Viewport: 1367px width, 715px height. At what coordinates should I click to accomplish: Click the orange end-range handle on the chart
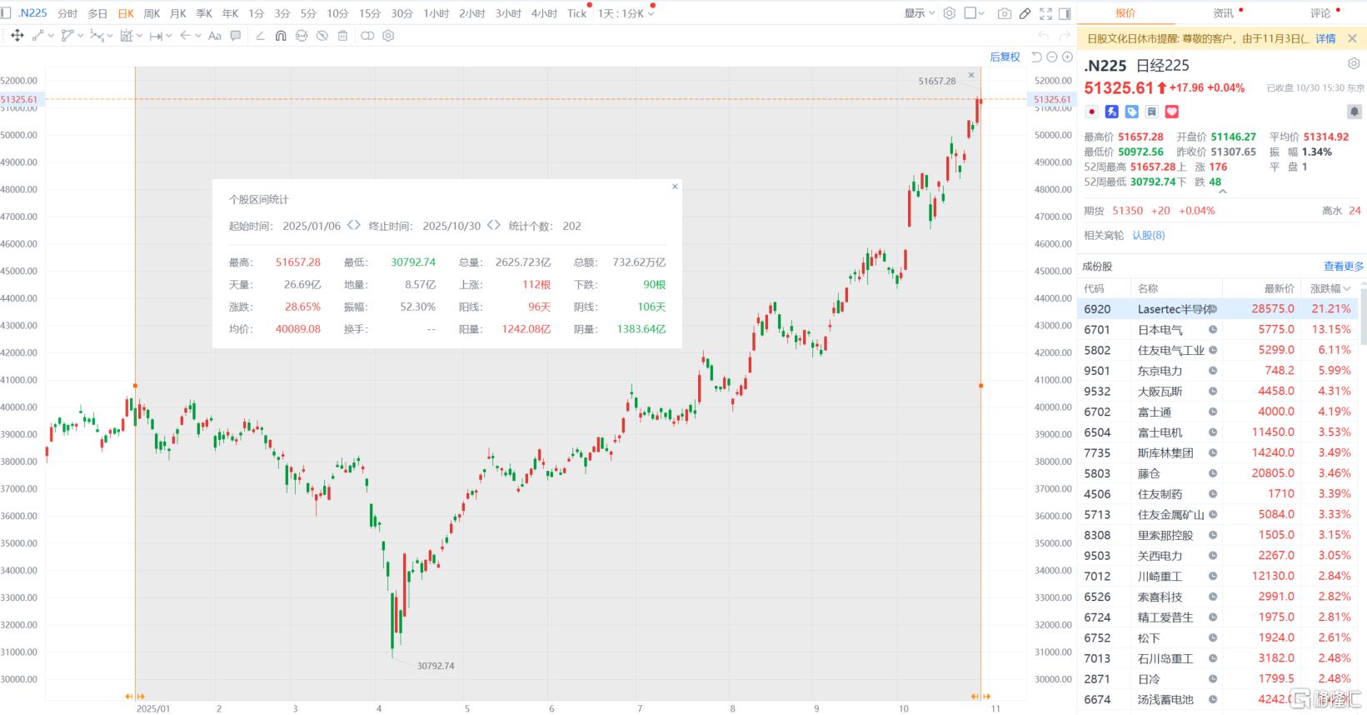(x=980, y=385)
